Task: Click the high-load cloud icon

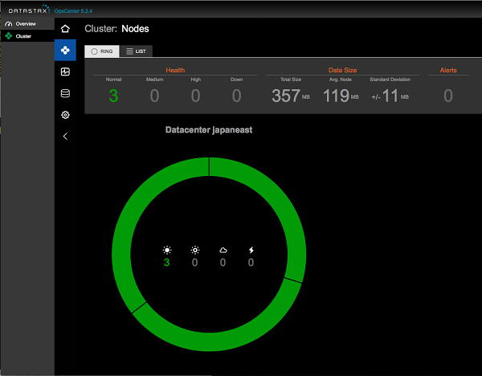Action: 223,250
